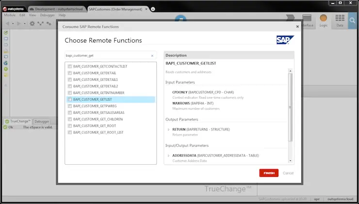Image resolution: width=359 pixels, height=204 pixels.
Task: Open the back arrow history dropdown
Action: (x=13, y=24)
